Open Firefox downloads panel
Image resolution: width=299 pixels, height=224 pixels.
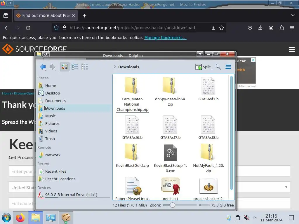[x=260, y=28]
